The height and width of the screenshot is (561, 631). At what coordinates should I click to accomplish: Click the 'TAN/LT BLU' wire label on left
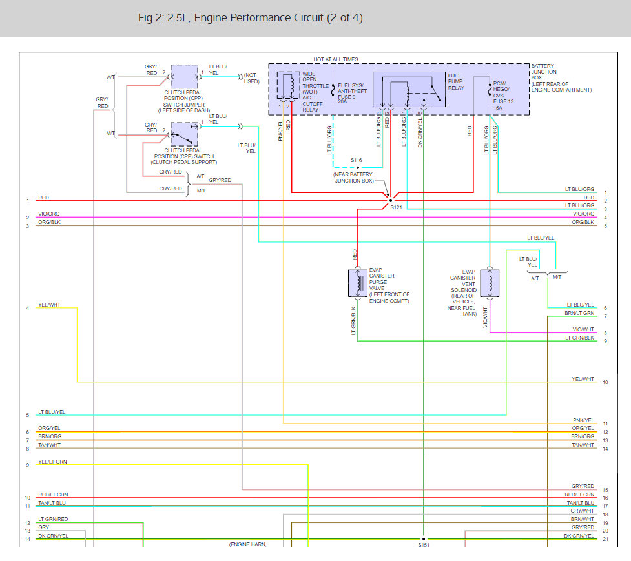52,503
